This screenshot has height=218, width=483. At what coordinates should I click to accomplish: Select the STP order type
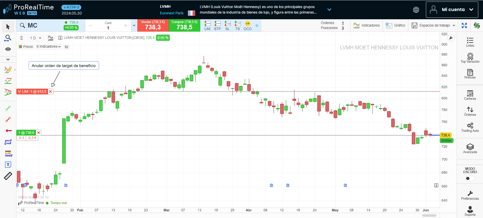[217, 26]
